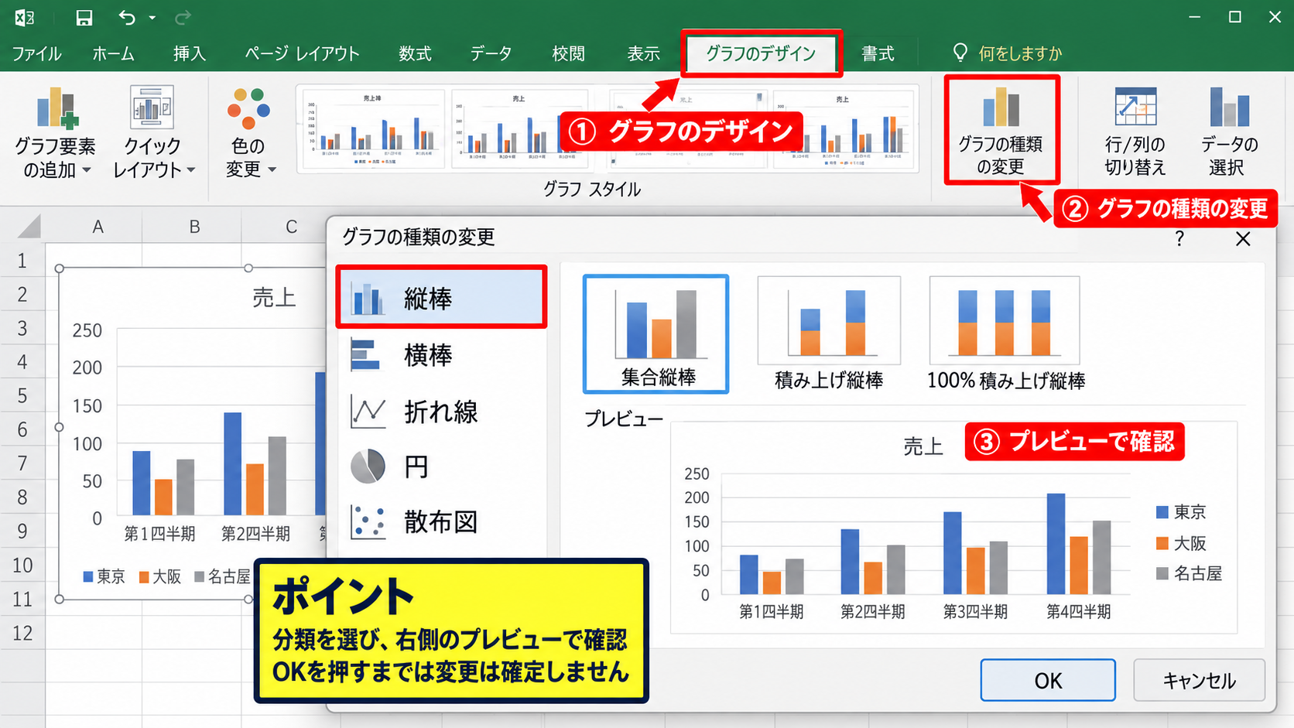Select 円 pie chart category
The height and width of the screenshot is (728, 1294).
coord(441,467)
